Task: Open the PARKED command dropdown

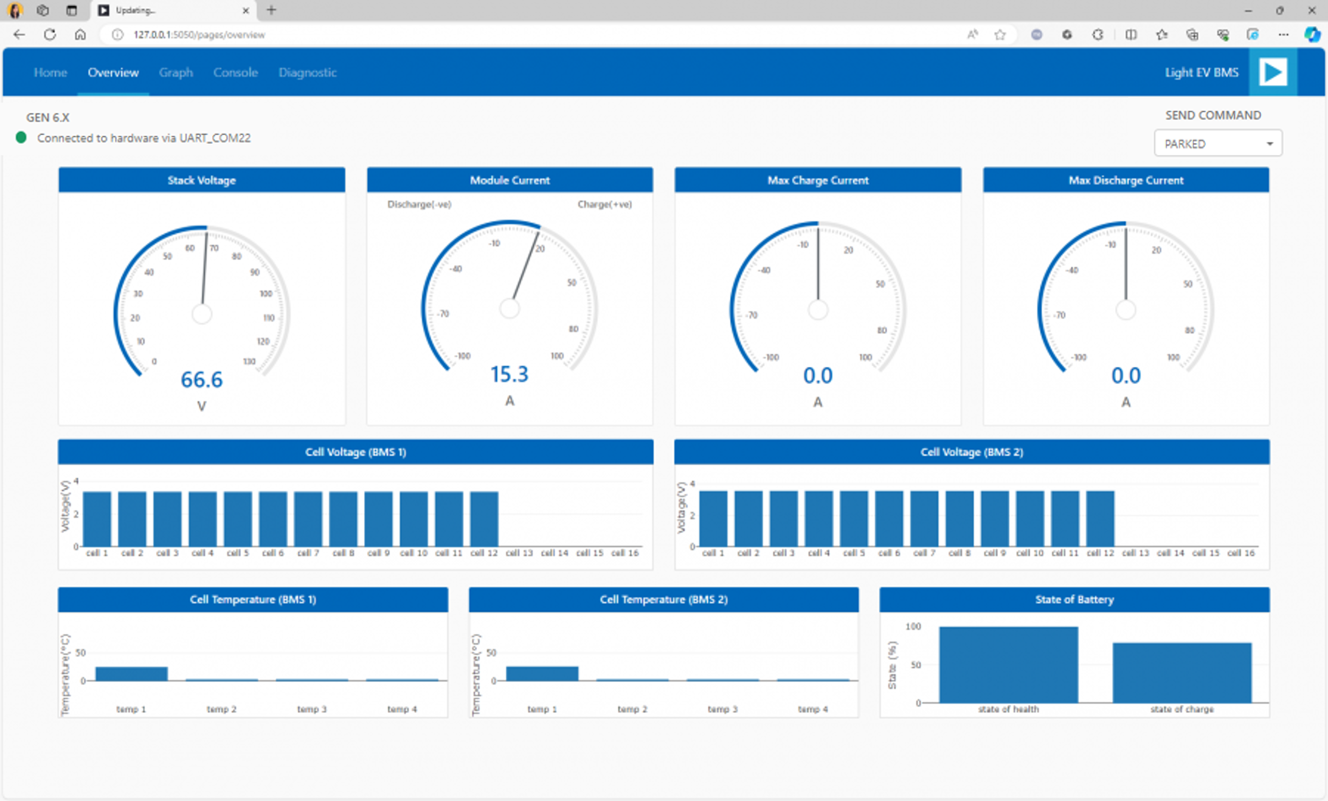Action: (1218, 143)
